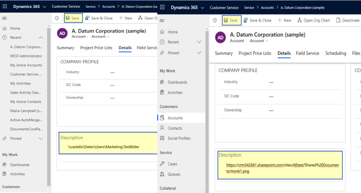
Task: Click the Contacts person icon in right window
Action: (x=162, y=128)
